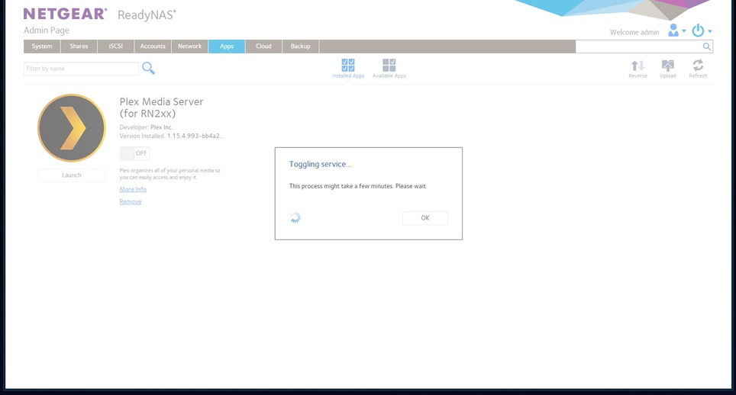
Task: Focus the Filter by name field
Action: [x=81, y=69]
